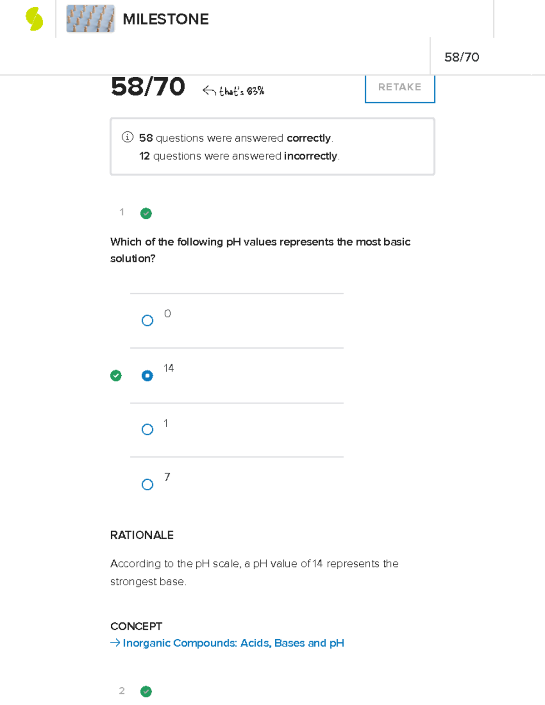Click the back arrow next to "that's 83%"

coord(209,91)
